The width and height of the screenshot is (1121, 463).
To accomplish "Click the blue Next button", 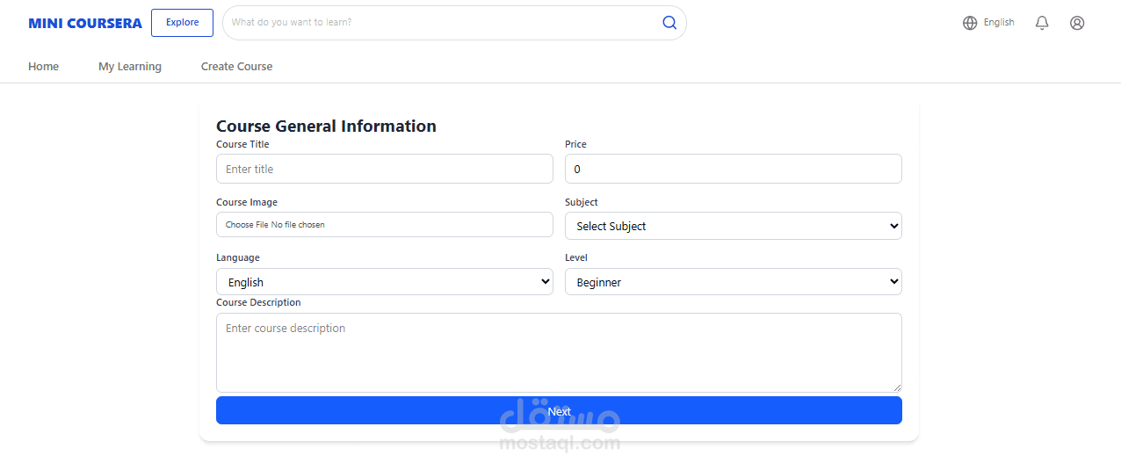I will pyautogui.click(x=559, y=410).
